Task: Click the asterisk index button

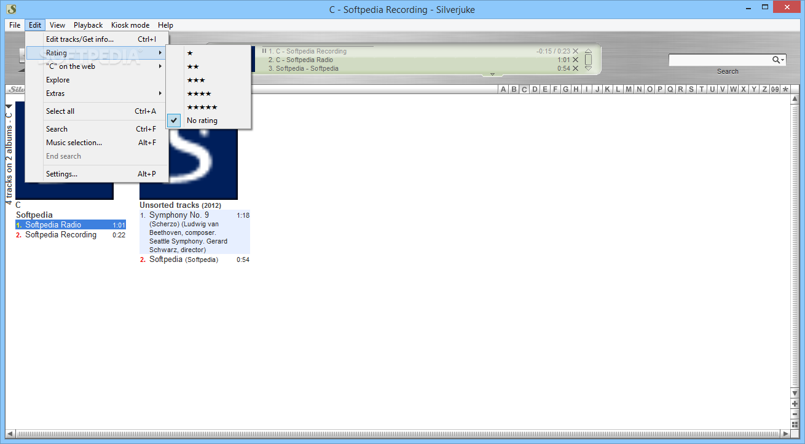Action: coord(785,89)
